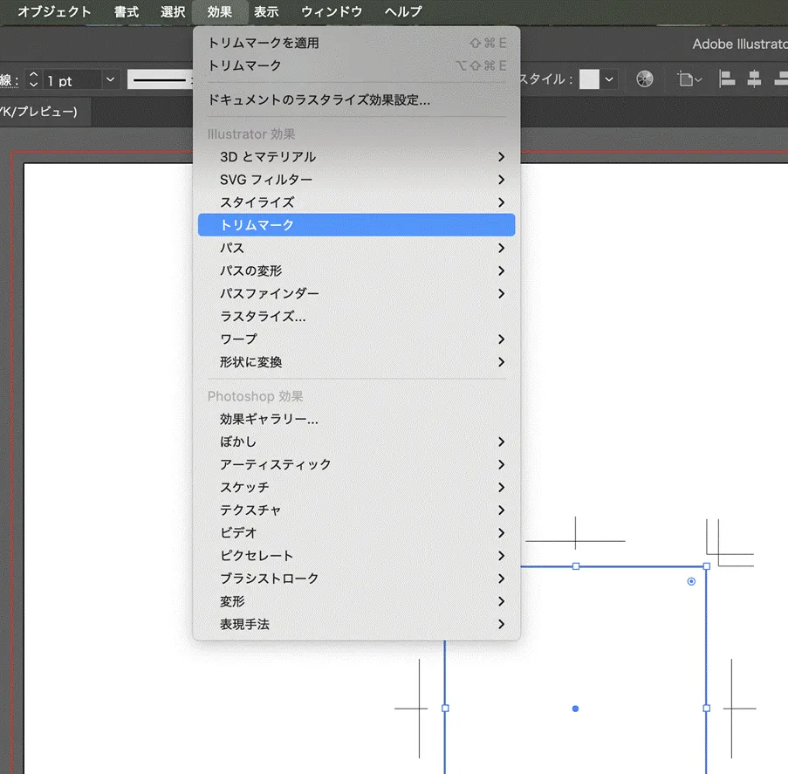Choose ラスタライズ... effect
The width and height of the screenshot is (788, 774).
(x=356, y=316)
